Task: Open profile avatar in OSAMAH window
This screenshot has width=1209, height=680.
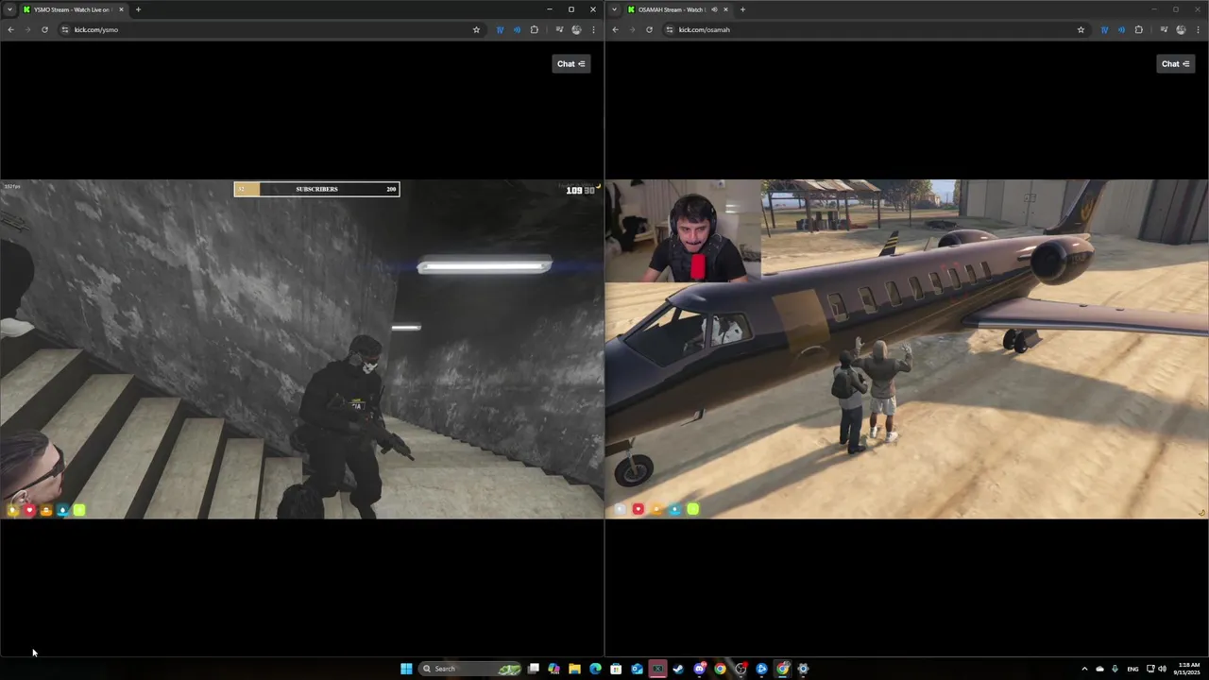Action: (1181, 29)
